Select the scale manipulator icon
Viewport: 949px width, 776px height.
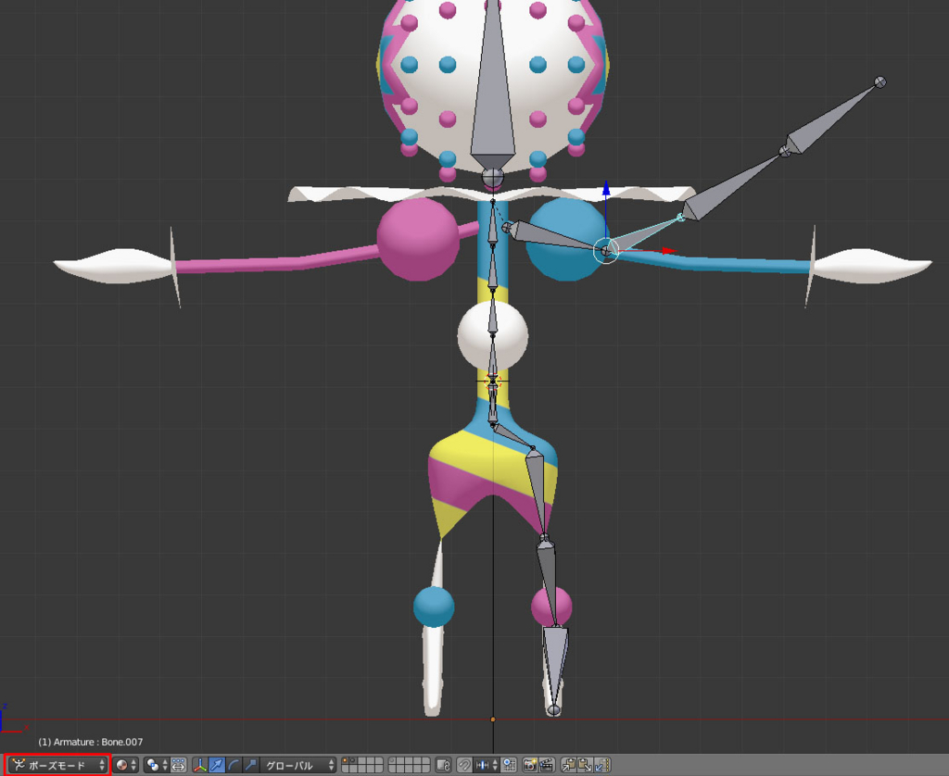pos(250,765)
